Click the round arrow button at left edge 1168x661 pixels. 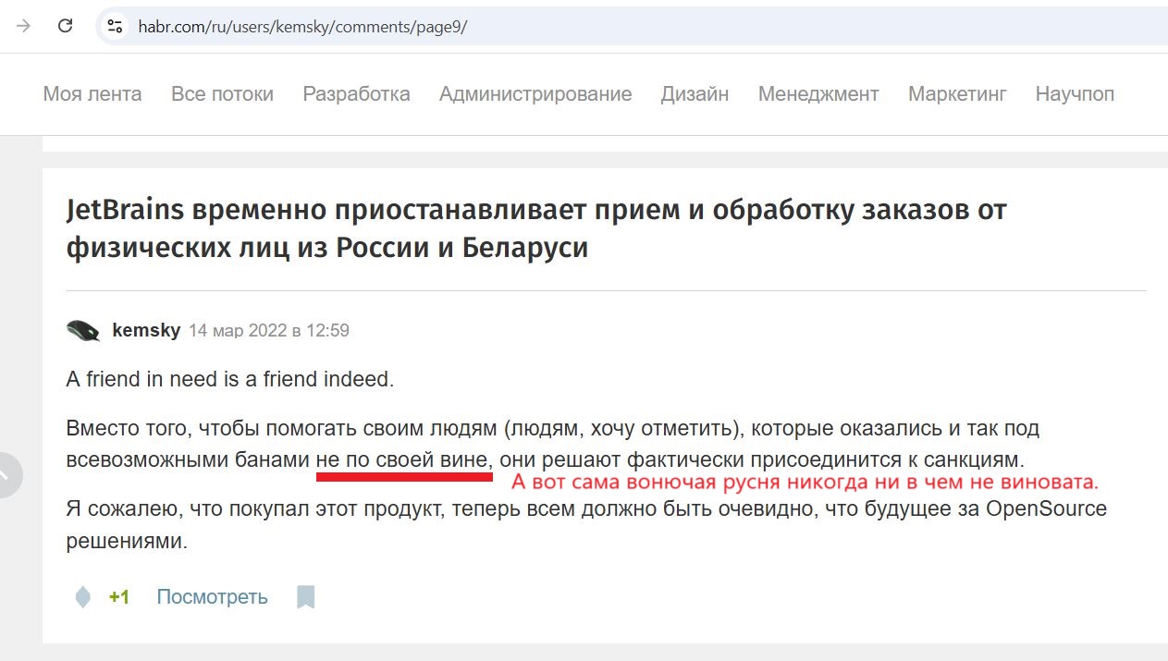(7, 475)
